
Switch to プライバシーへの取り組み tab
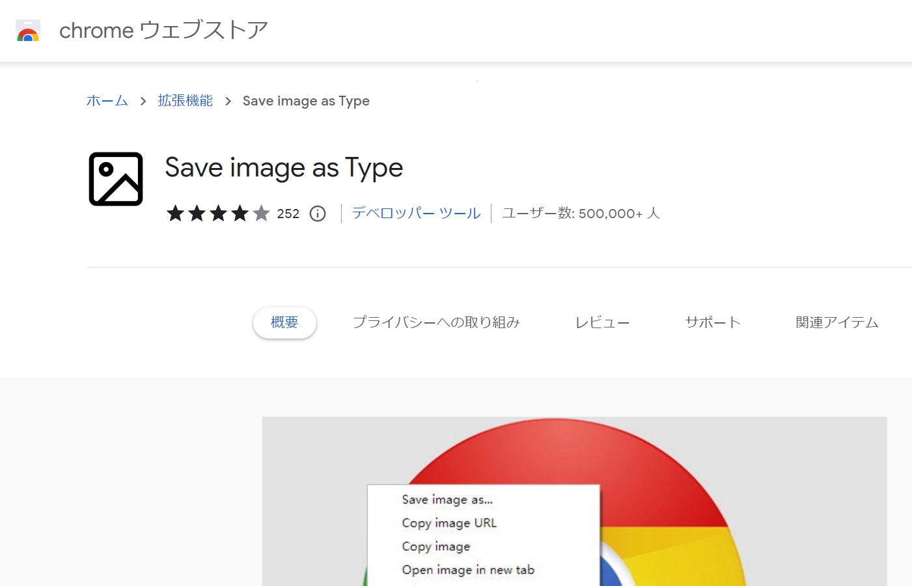tap(436, 322)
